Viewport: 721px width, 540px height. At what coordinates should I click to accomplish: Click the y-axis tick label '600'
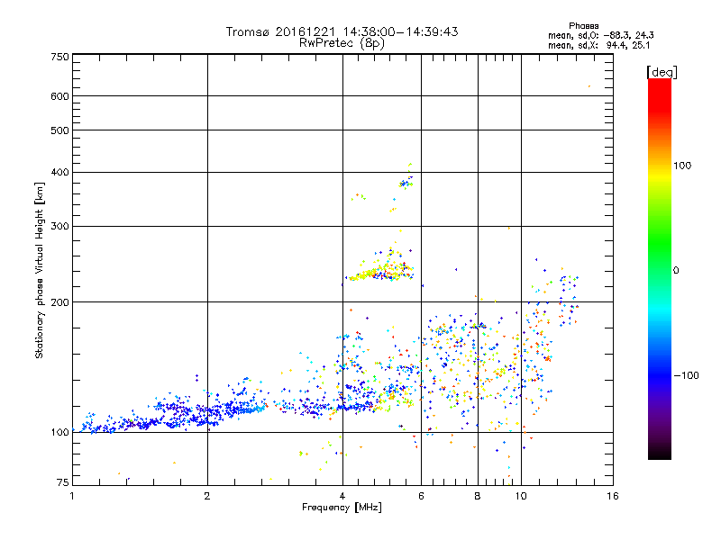tap(59, 96)
